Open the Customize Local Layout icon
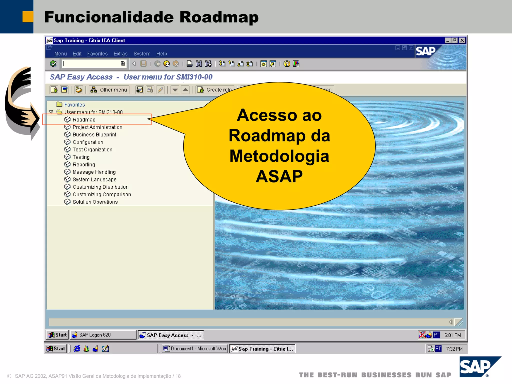Screen dimensions: 512x384 [x=296, y=64]
